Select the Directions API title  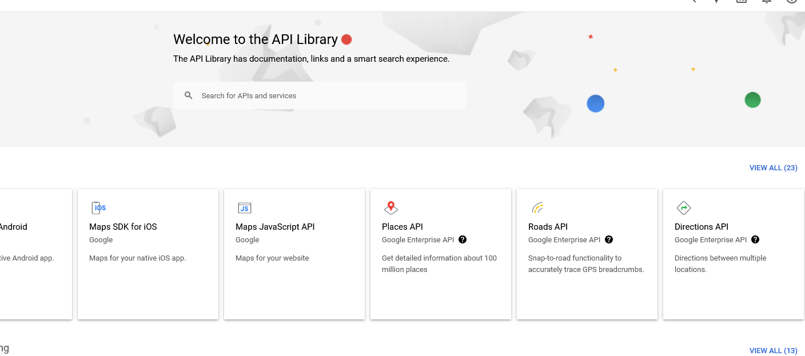tap(702, 227)
